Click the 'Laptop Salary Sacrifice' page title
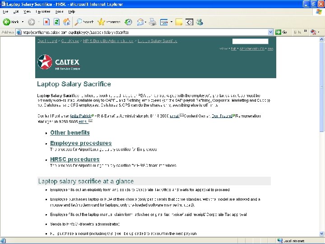The image size is (325, 244). point(74,84)
